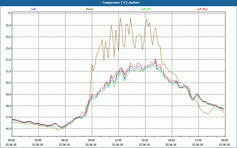This screenshot has height=148, width=237.
Task: Click the y-axis value "22,0"
Action: (x=9, y=60)
